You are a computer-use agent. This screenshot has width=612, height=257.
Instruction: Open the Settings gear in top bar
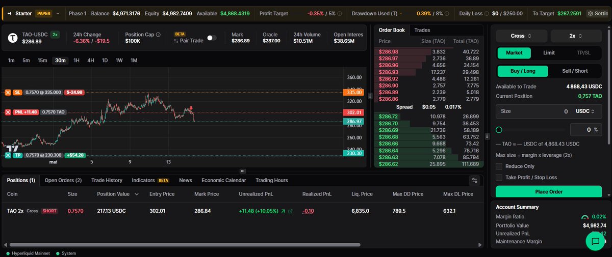(591, 14)
